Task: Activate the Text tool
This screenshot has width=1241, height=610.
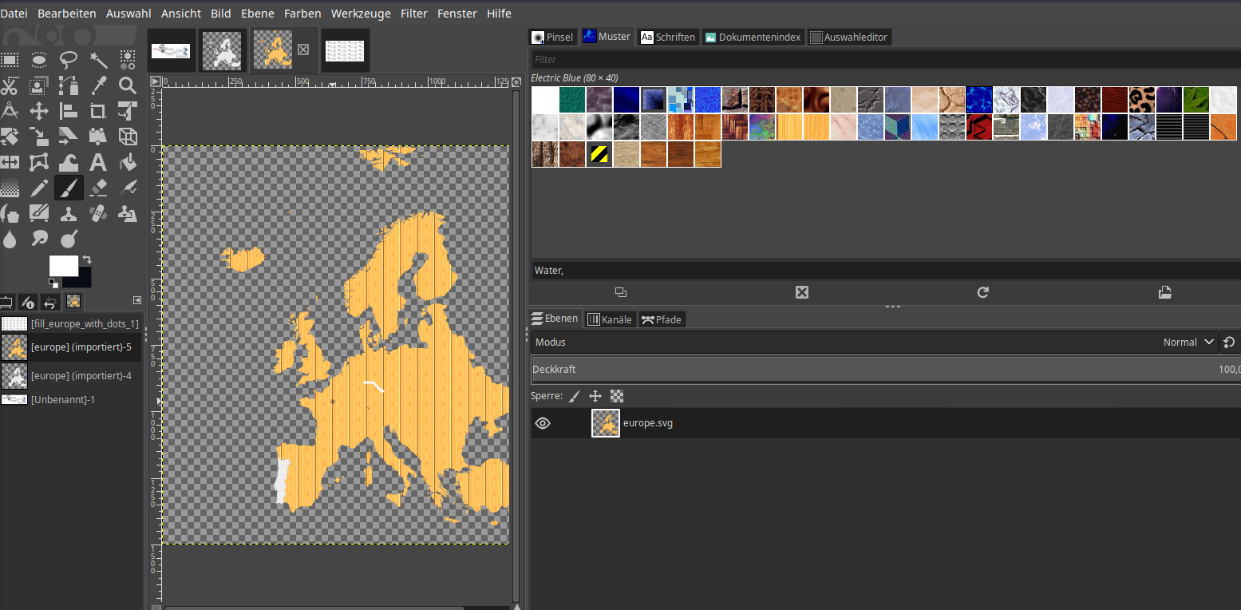Action: tap(98, 163)
